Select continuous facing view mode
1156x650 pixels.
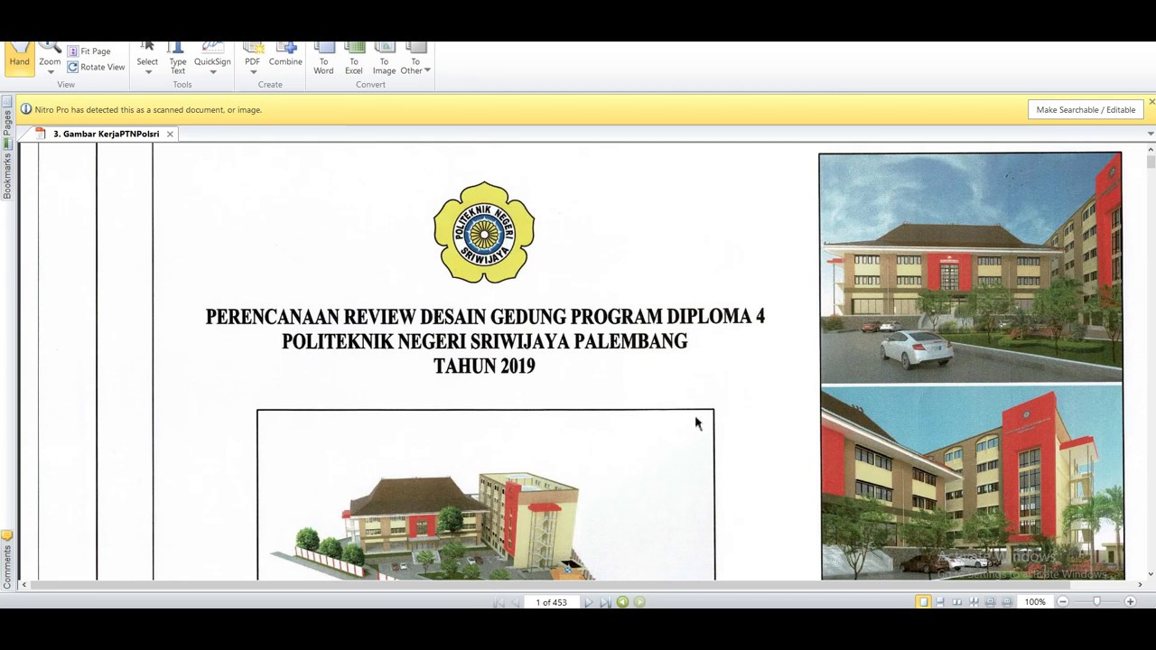(974, 602)
